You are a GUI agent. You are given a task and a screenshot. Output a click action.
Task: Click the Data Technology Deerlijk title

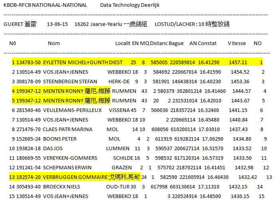point(130,5)
